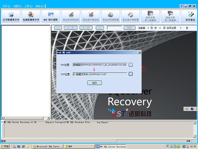Click 导出选中表数据 toolbar button

coord(130,16)
